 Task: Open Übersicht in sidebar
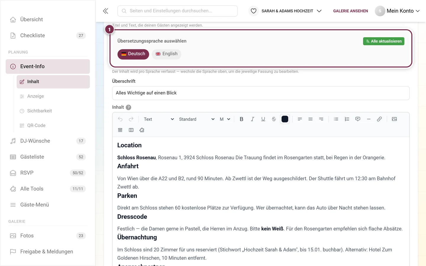click(48, 20)
